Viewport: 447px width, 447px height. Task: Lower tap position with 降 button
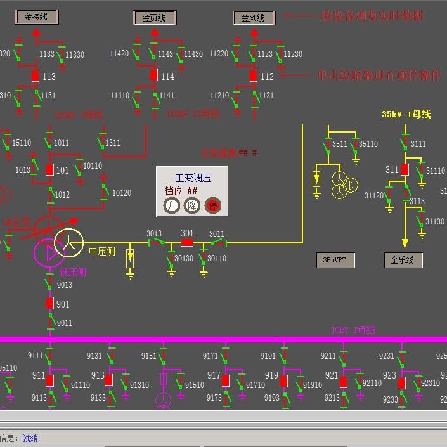pyautogui.click(x=192, y=205)
